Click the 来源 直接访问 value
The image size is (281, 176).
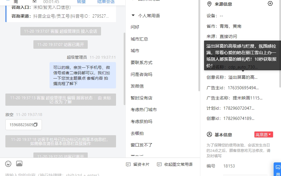click(228, 37)
